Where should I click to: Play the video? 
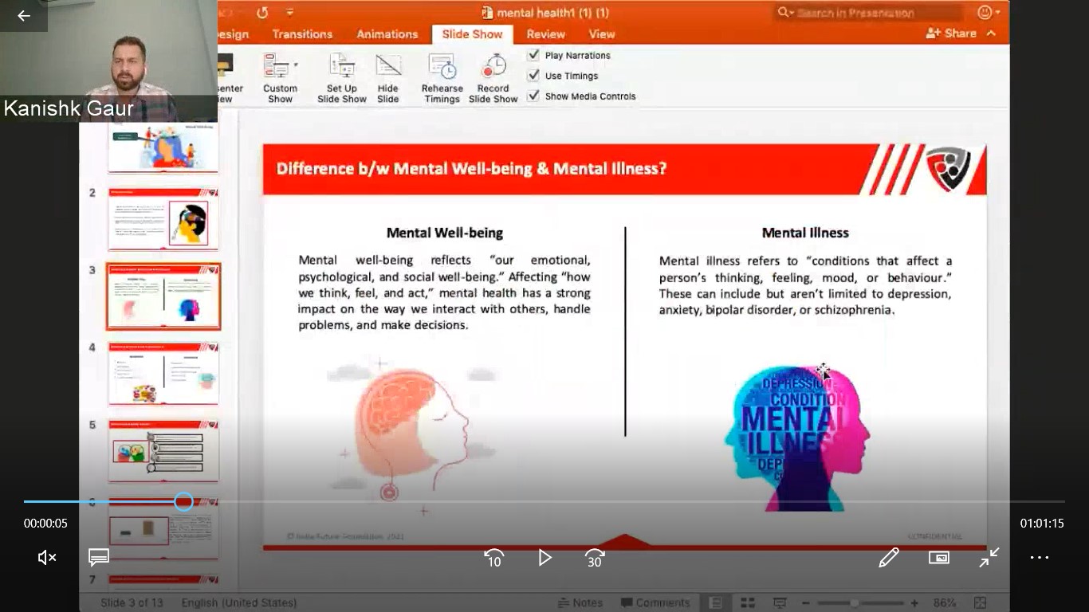coord(544,558)
